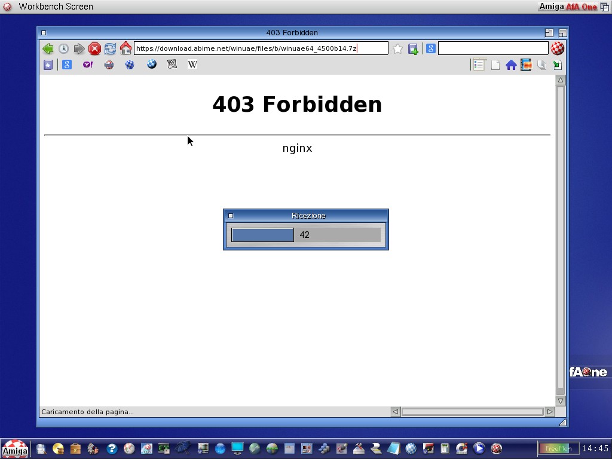Viewport: 612px width, 459px height.
Task: Reload the current page
Action: 110,49
